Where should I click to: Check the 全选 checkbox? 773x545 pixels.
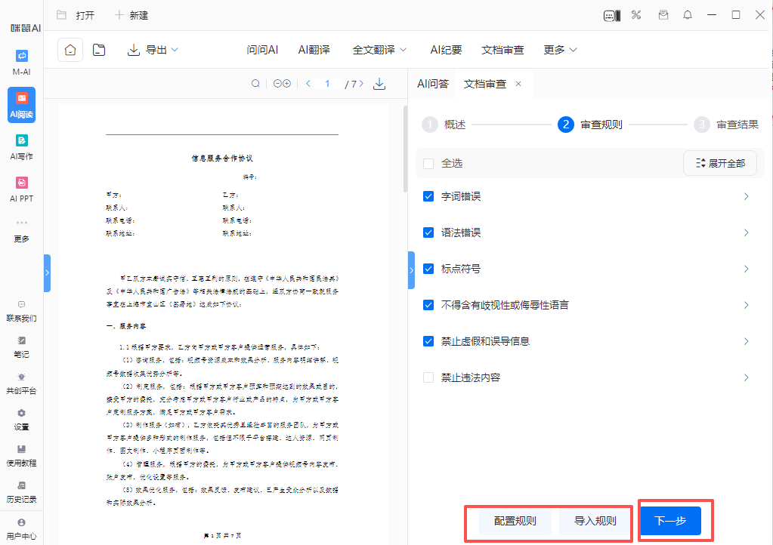(429, 163)
